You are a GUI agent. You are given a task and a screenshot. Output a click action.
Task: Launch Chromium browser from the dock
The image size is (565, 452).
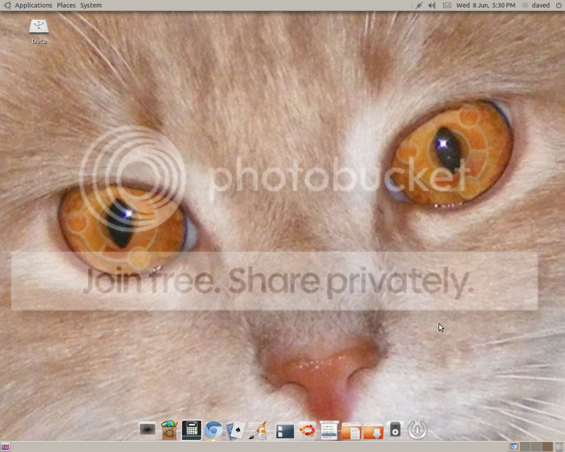pyautogui.click(x=214, y=430)
